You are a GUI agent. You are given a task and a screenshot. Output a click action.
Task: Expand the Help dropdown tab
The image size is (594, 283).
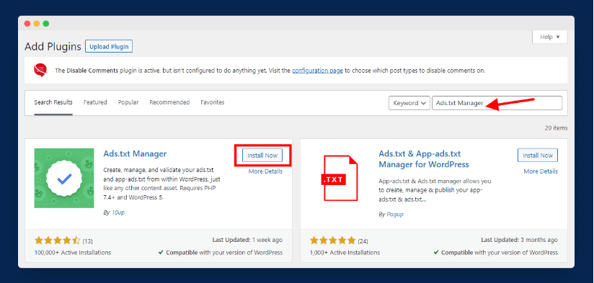pyautogui.click(x=550, y=37)
